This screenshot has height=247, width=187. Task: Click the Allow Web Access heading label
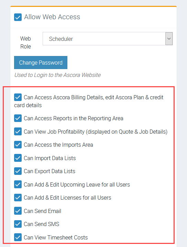52,17
